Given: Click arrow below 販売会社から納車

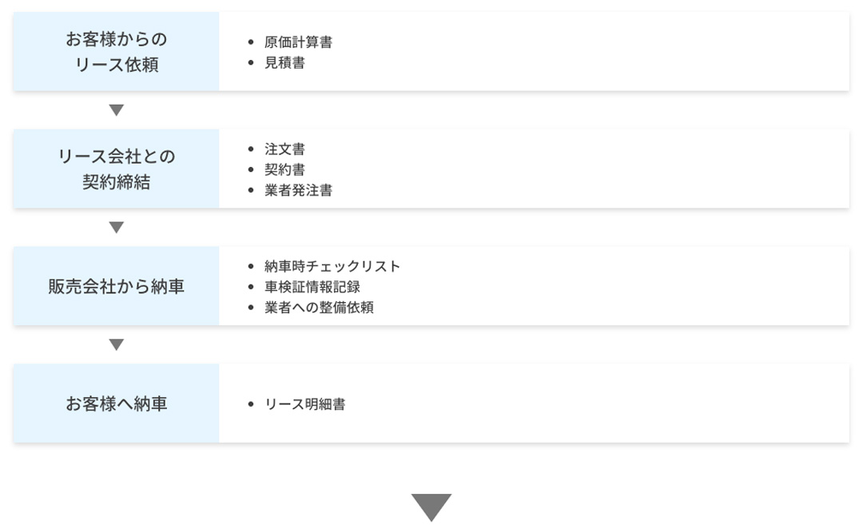Looking at the screenshot, I should 117,345.
